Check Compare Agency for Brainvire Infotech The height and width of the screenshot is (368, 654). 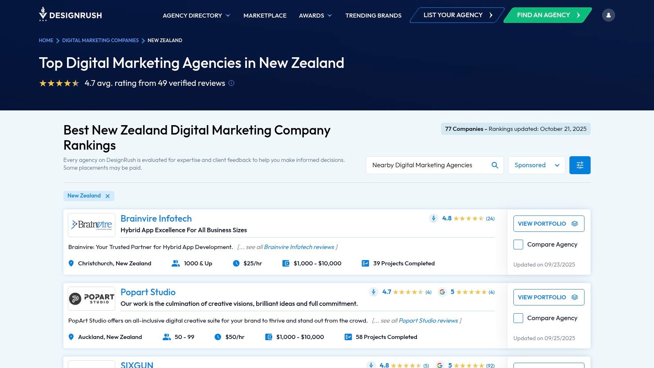[518, 245]
